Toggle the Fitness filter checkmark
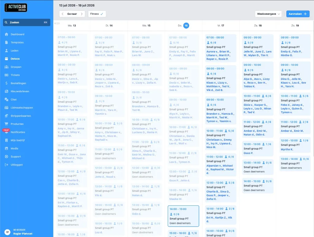 [x=102, y=14]
